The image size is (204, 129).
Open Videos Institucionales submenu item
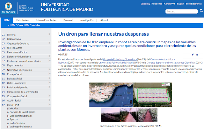tap(21, 116)
